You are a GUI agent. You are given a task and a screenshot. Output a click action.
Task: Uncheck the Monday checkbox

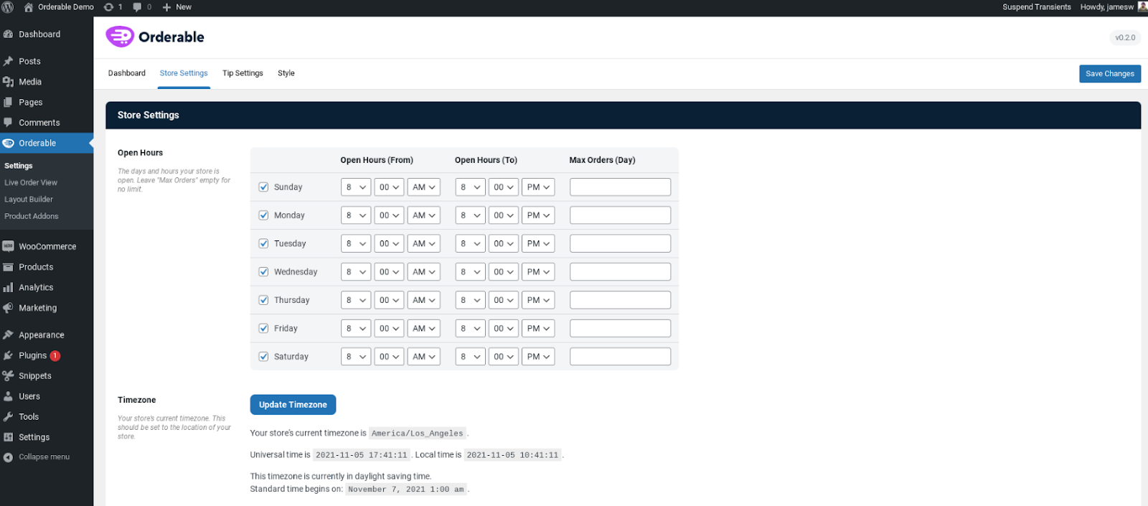click(263, 215)
